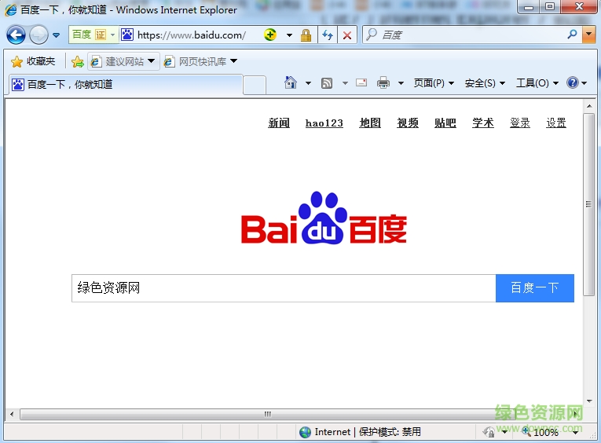Stop loading with the red X icon
This screenshot has height=443, width=601.
coord(347,35)
